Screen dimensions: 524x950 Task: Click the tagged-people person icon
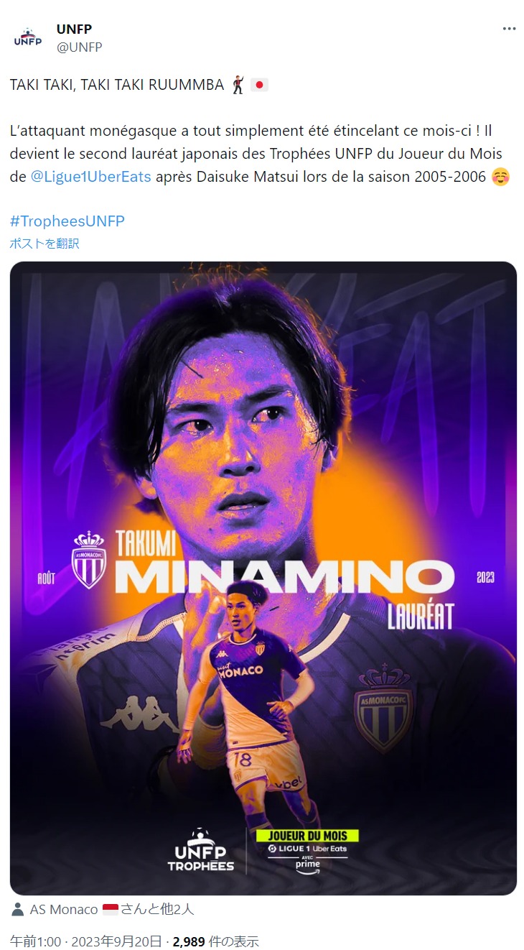point(18,909)
